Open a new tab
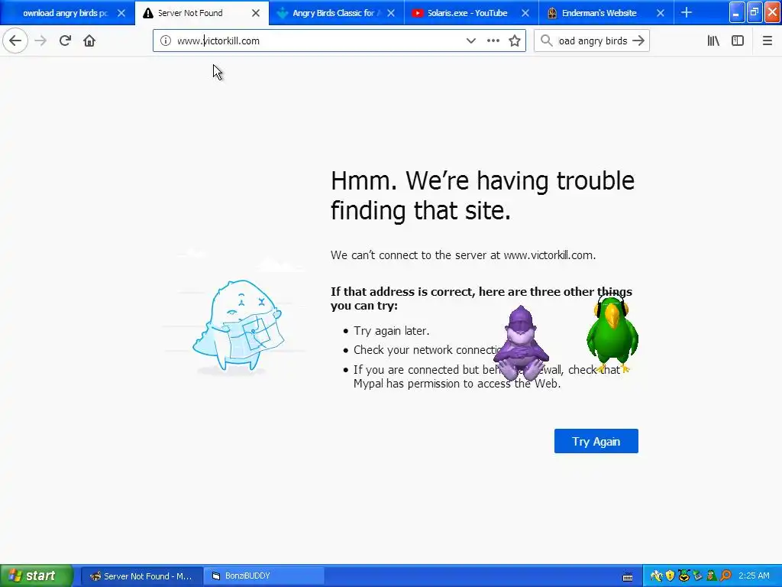Image resolution: width=782 pixels, height=587 pixels. 687,12
